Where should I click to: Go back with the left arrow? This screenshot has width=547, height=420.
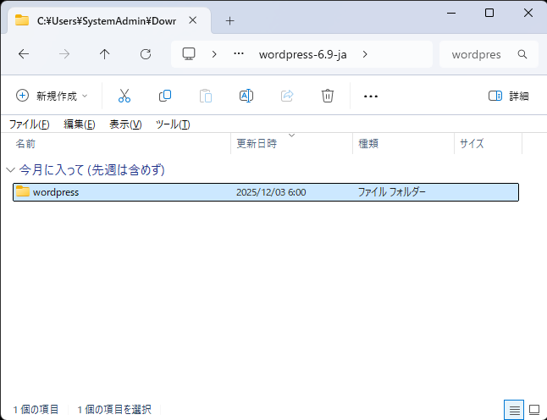coord(24,54)
